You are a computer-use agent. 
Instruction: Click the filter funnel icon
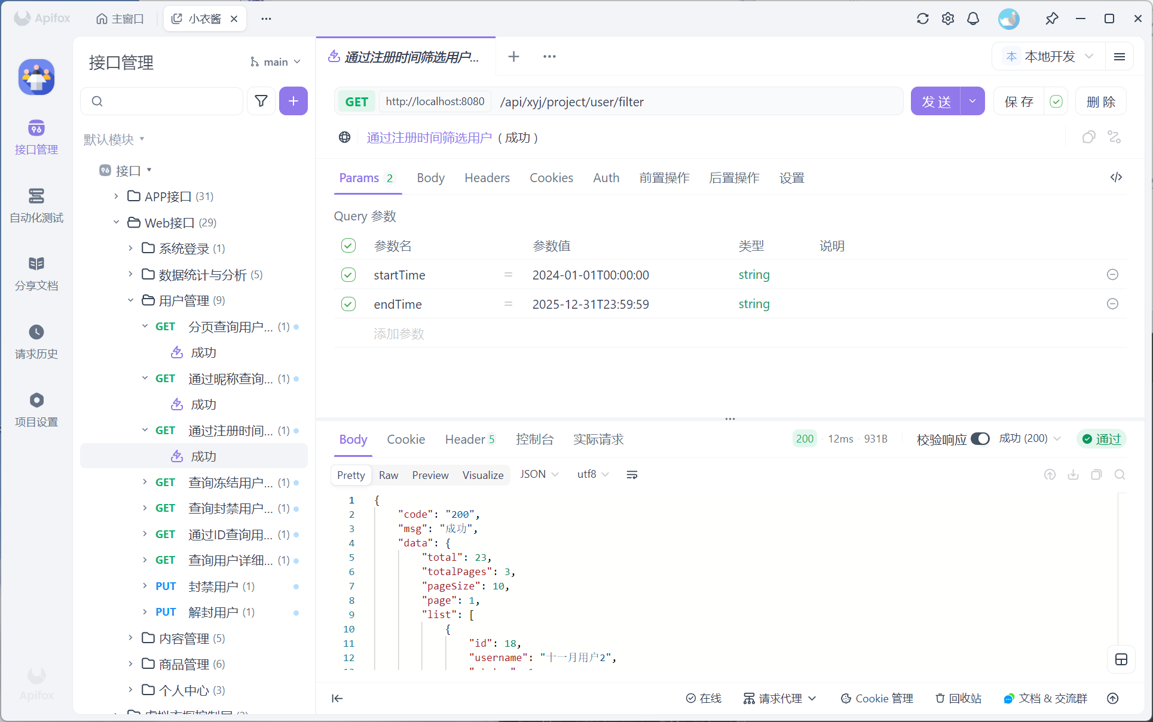(x=261, y=101)
